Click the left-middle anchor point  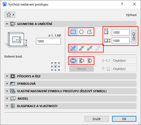coord(52,66)
